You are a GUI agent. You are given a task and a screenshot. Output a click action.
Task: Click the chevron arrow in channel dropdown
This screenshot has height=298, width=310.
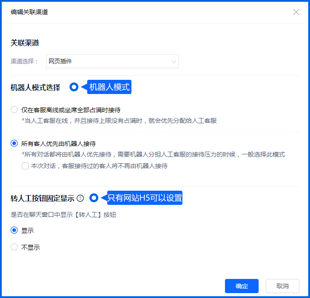[174, 62]
